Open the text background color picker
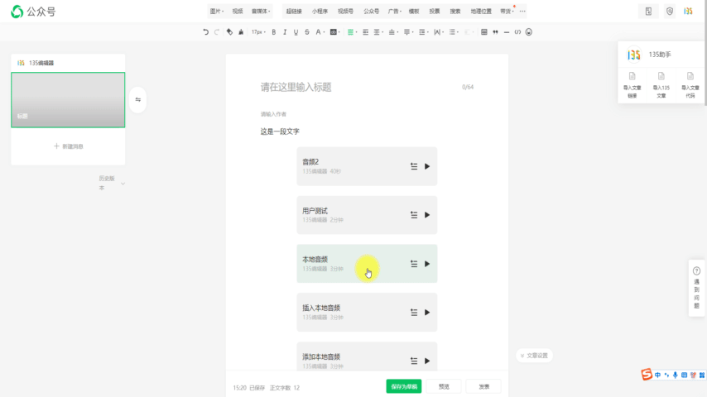Image resolution: width=707 pixels, height=397 pixels. 334,32
